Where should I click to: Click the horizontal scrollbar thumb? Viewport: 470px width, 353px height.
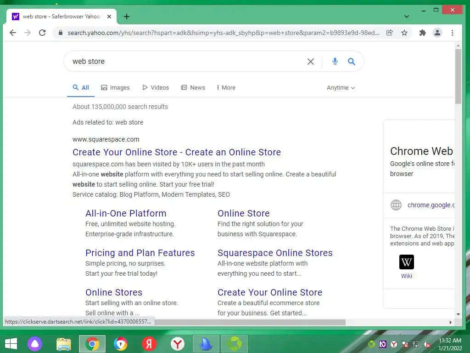click(250, 322)
